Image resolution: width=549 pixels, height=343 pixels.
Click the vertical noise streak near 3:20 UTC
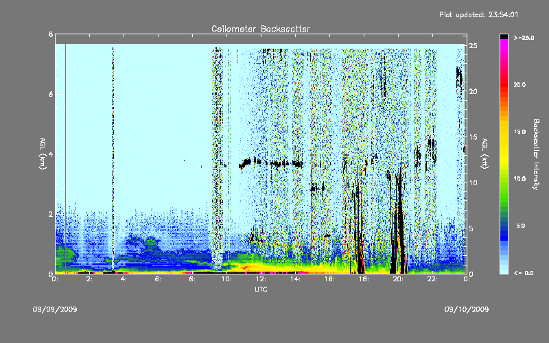coord(113,158)
